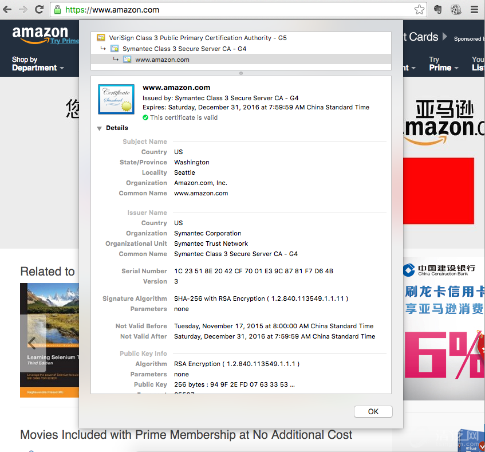Viewport: 485px width, 452px height.
Task: Bookmark this page with the star icon
Action: [x=419, y=10]
